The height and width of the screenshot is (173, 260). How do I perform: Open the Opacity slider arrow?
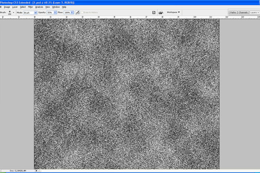pyautogui.click(x=55, y=13)
